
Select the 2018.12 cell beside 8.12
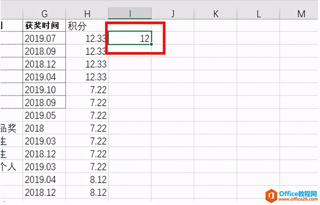[44, 192]
